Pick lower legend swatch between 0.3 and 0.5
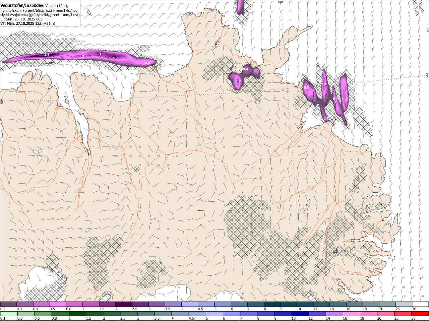The image size is (429, 321). pos(26,314)
